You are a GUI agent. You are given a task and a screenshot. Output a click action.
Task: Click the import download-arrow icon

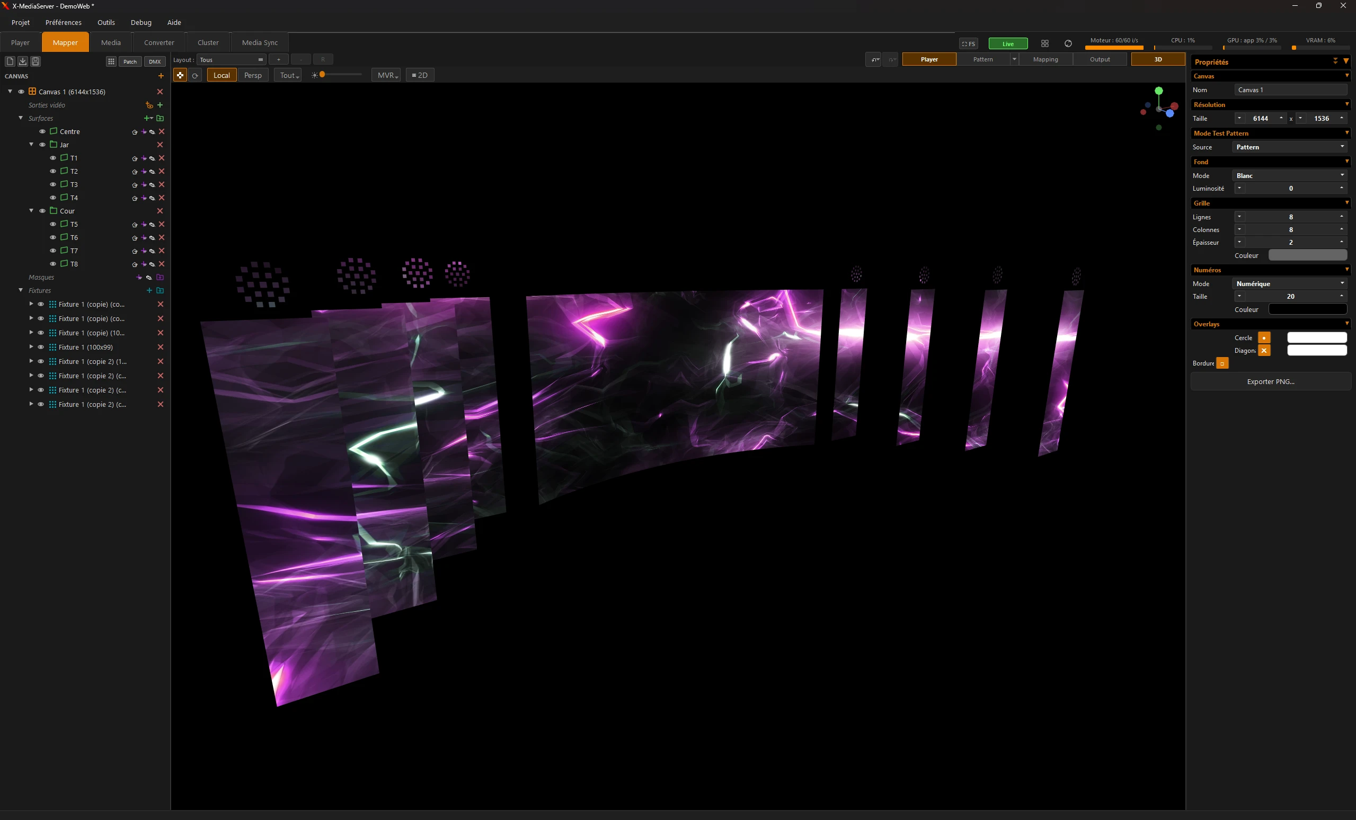pos(23,61)
